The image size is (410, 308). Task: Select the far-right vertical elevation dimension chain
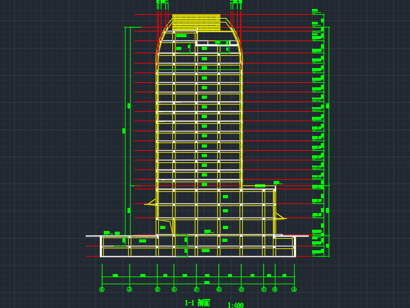coord(325,128)
